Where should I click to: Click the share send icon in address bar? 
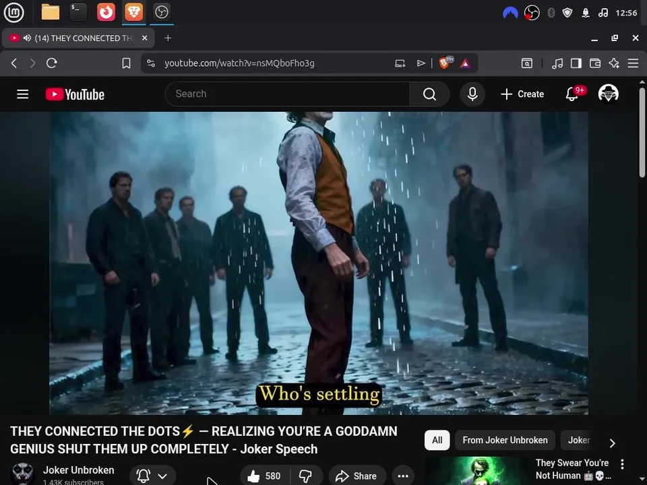tap(421, 63)
